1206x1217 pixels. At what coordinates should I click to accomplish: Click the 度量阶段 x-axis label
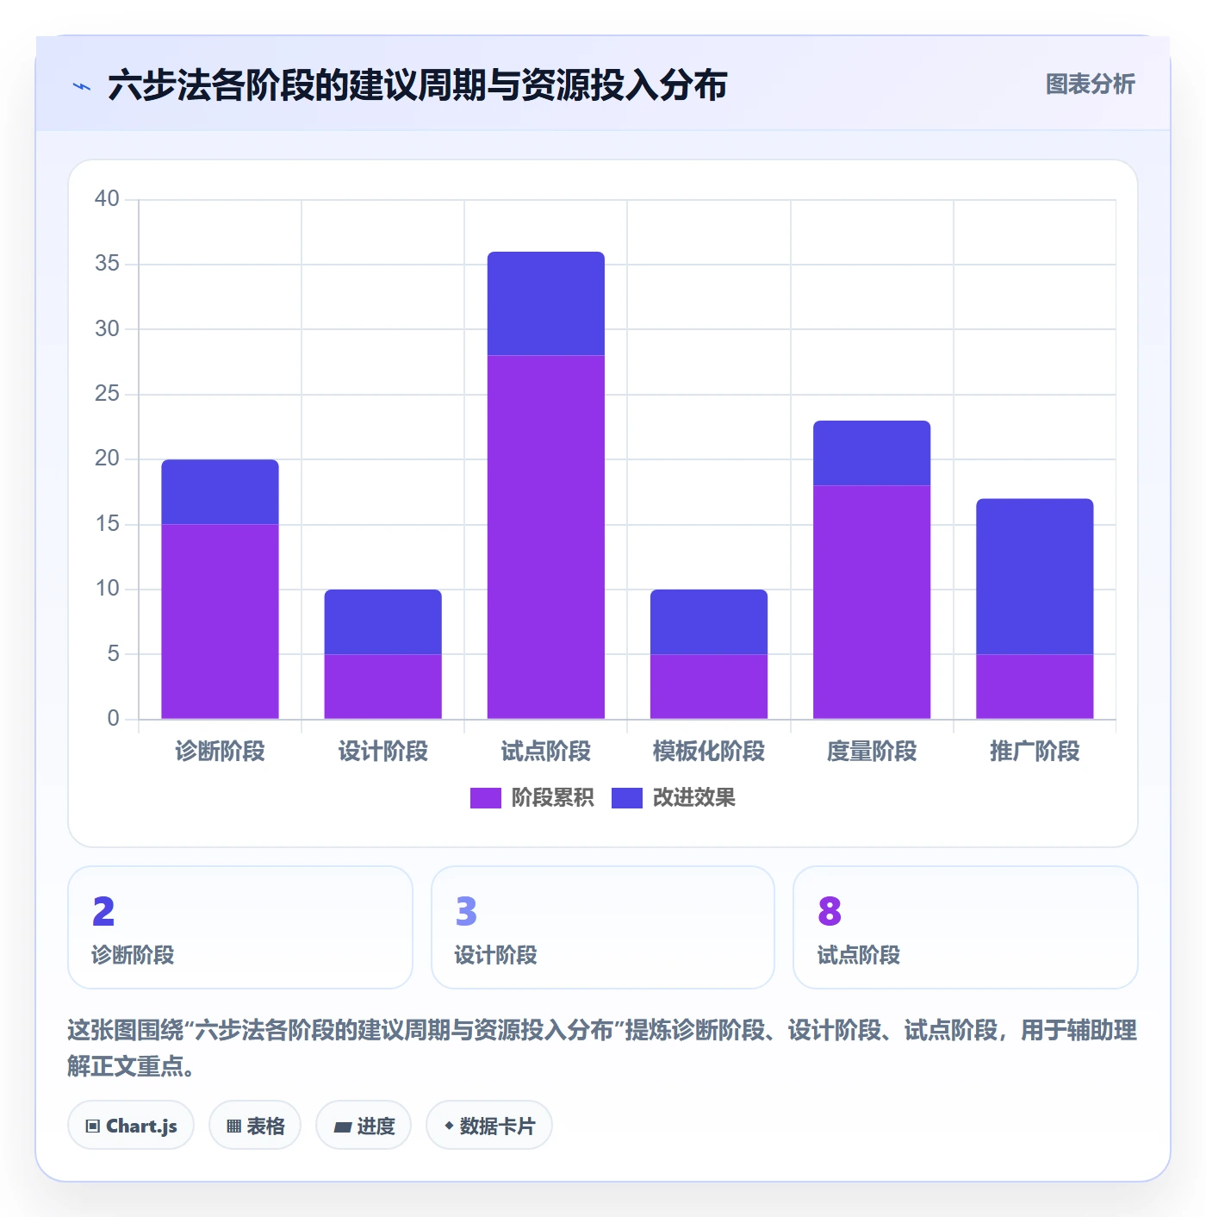coord(872,752)
